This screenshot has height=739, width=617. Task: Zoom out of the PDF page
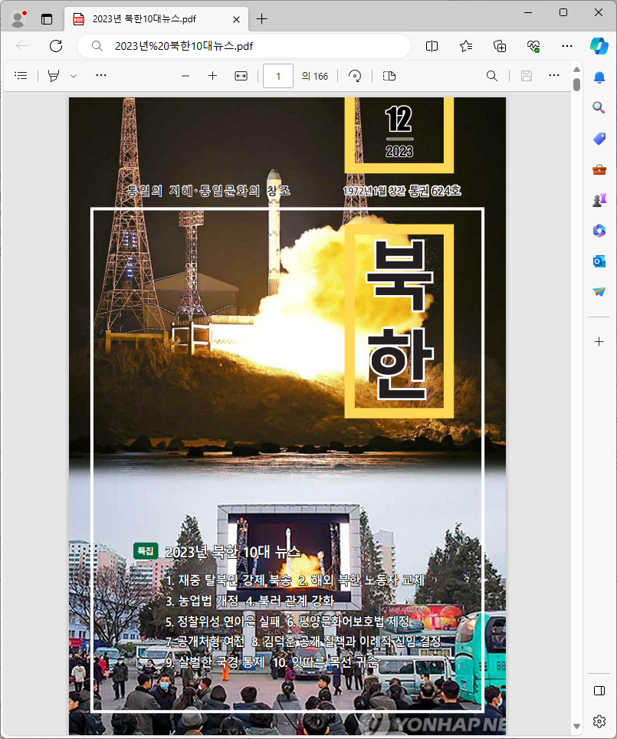click(x=185, y=75)
